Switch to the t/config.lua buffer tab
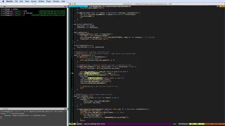Viewport: 225px width, 126px height. (95, 6)
